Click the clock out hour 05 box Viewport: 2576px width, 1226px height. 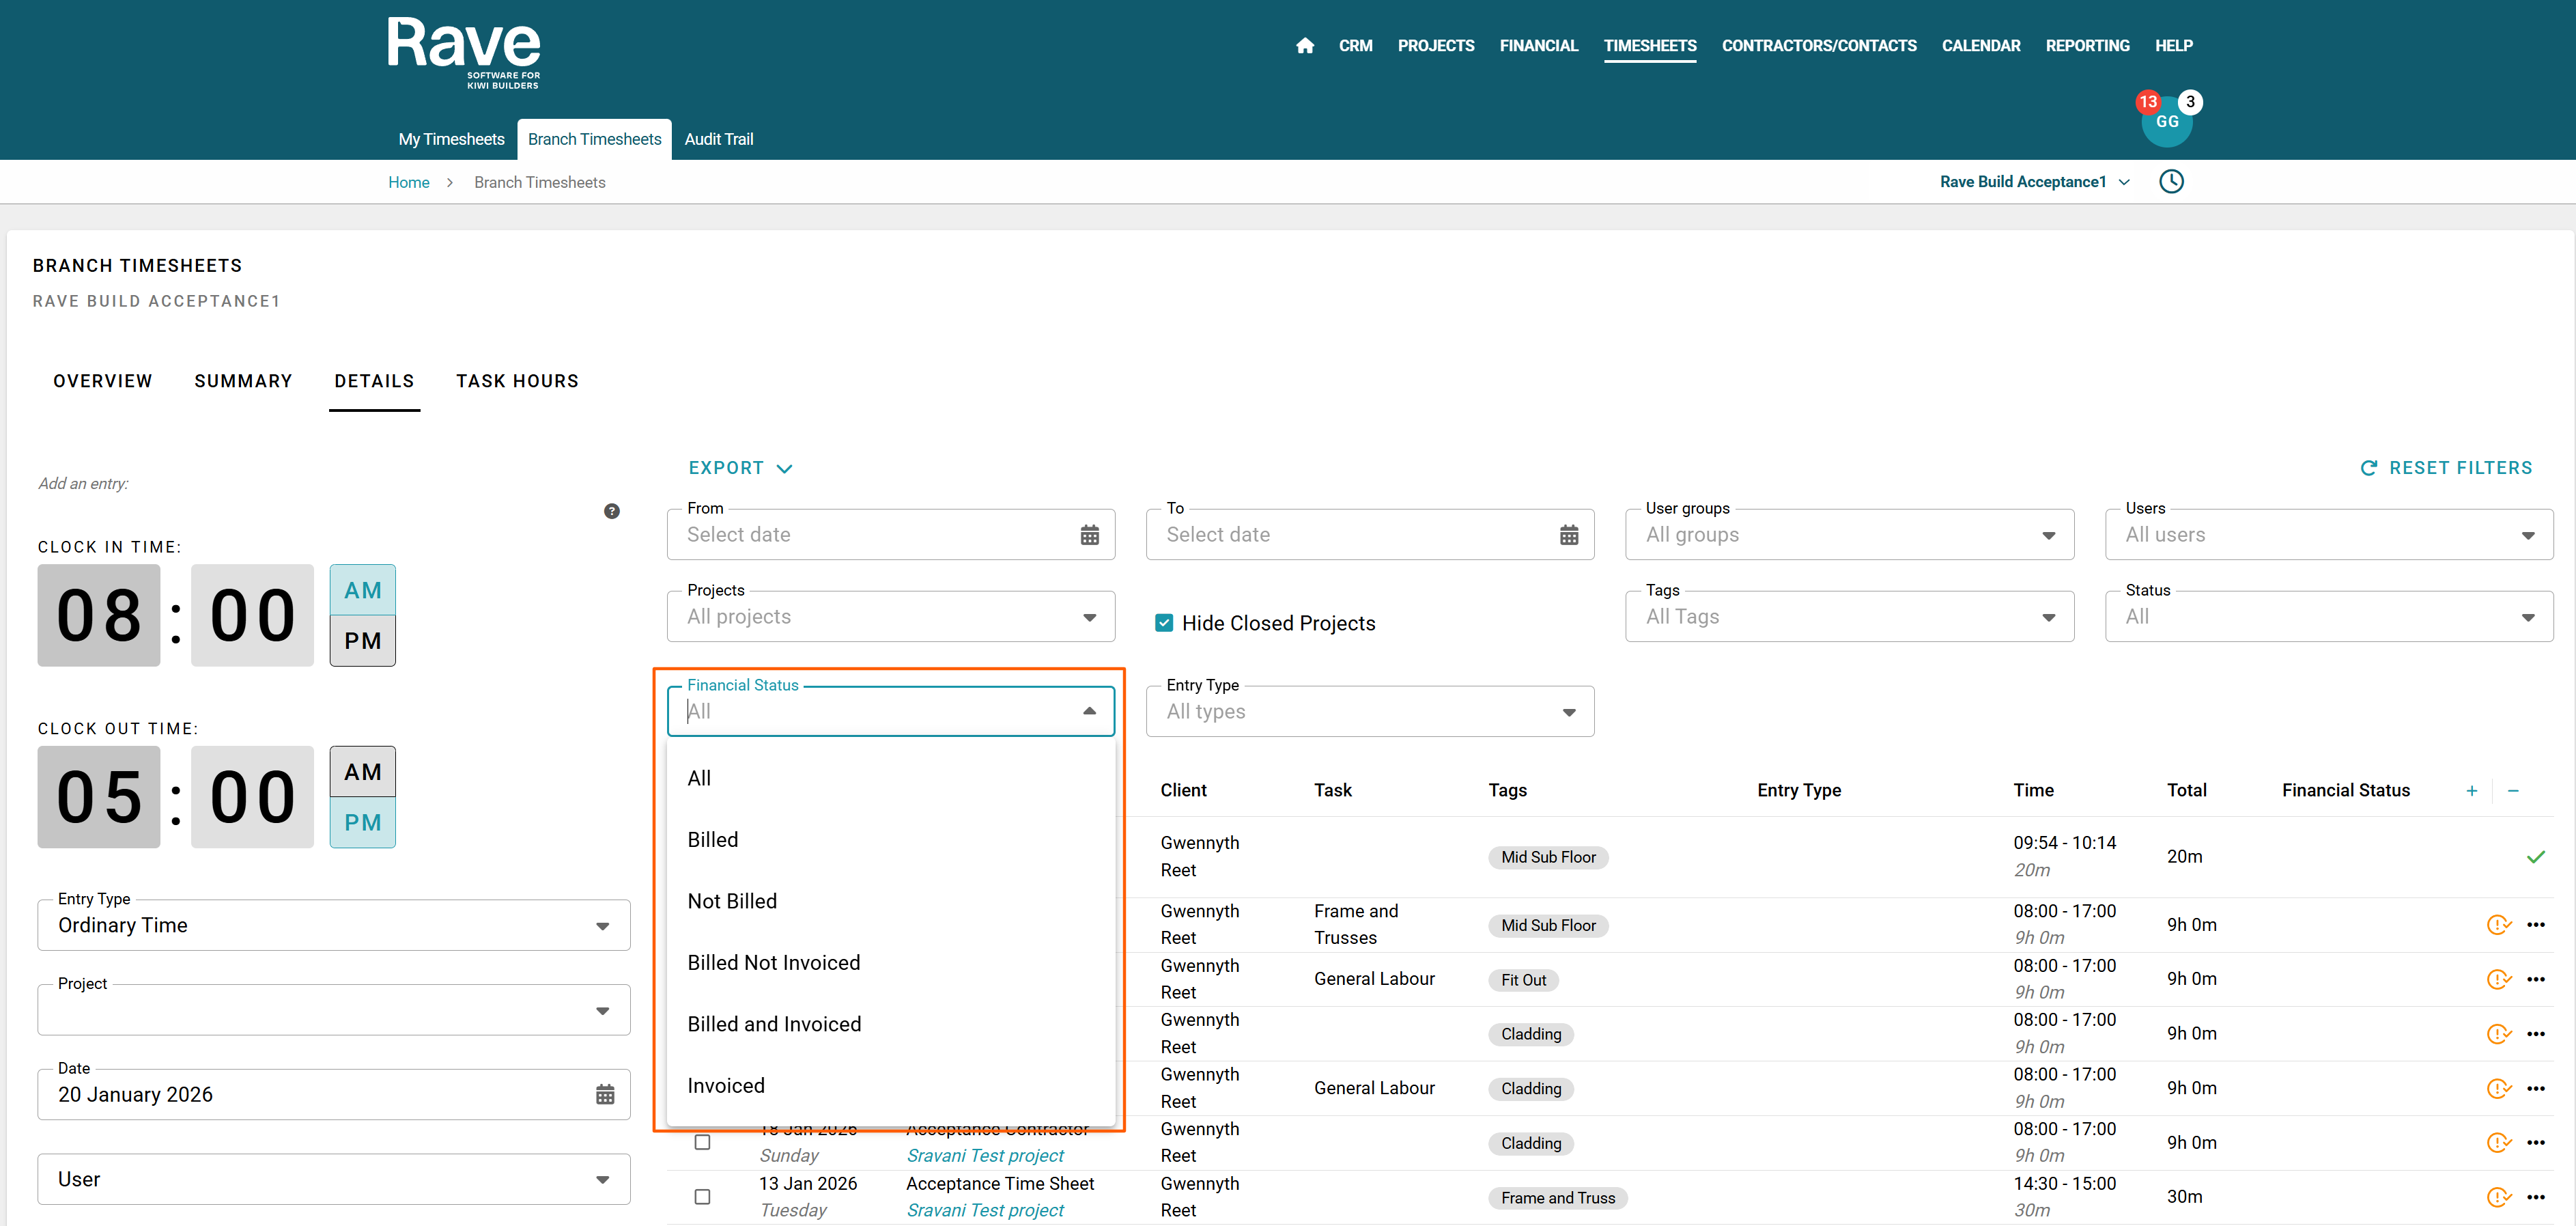(99, 797)
